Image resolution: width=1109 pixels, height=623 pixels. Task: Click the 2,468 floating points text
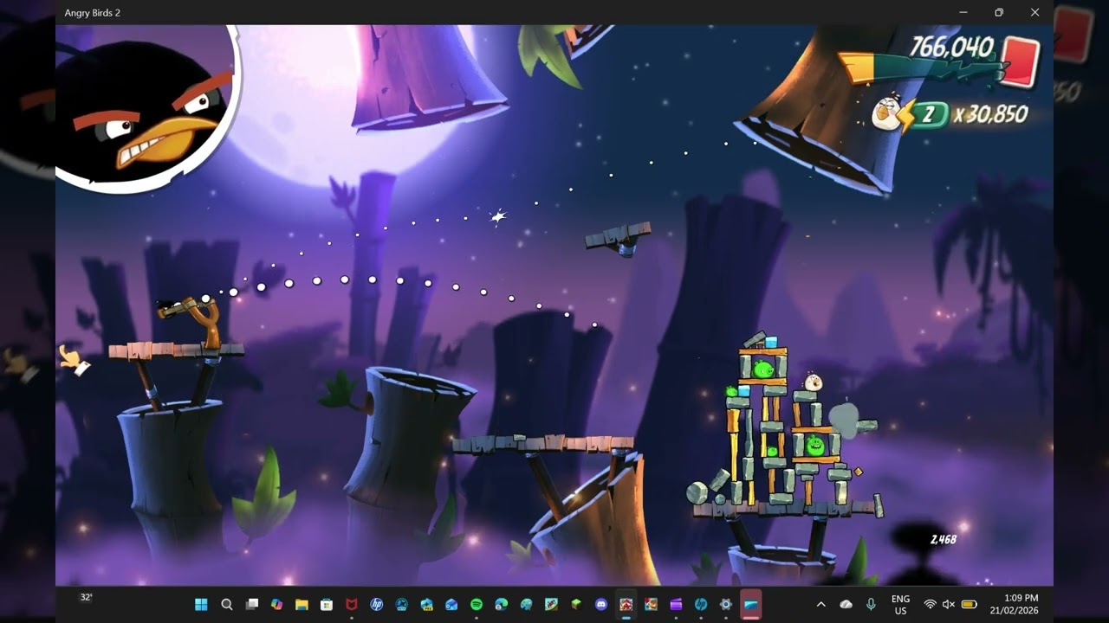pyautogui.click(x=944, y=539)
